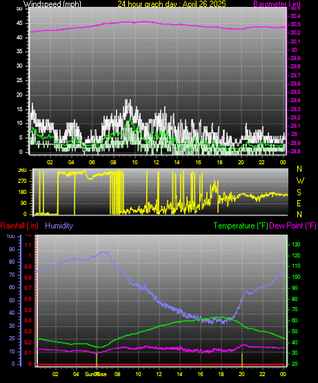The height and width of the screenshot is (383, 318).
Task: Click the 30.3 value on the barometer axis
Action: 295,24
